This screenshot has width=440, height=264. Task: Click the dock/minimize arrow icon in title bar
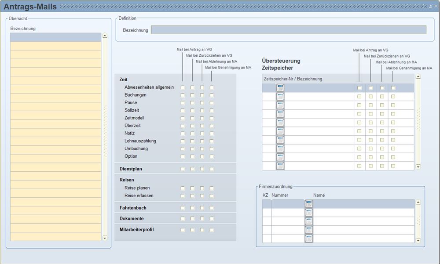(x=430, y=7)
